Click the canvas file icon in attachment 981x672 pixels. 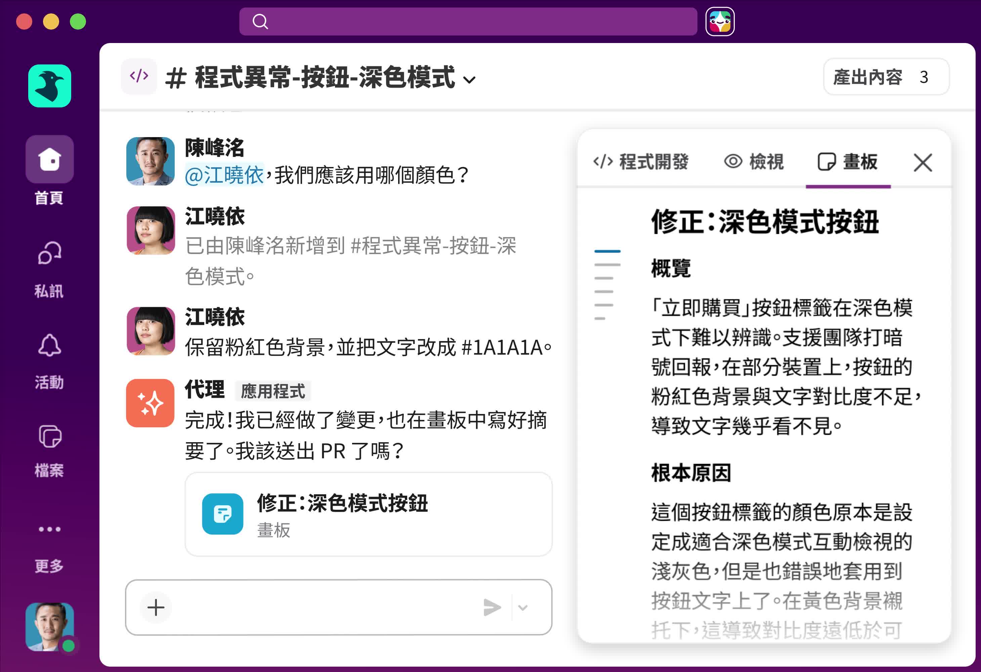click(222, 514)
